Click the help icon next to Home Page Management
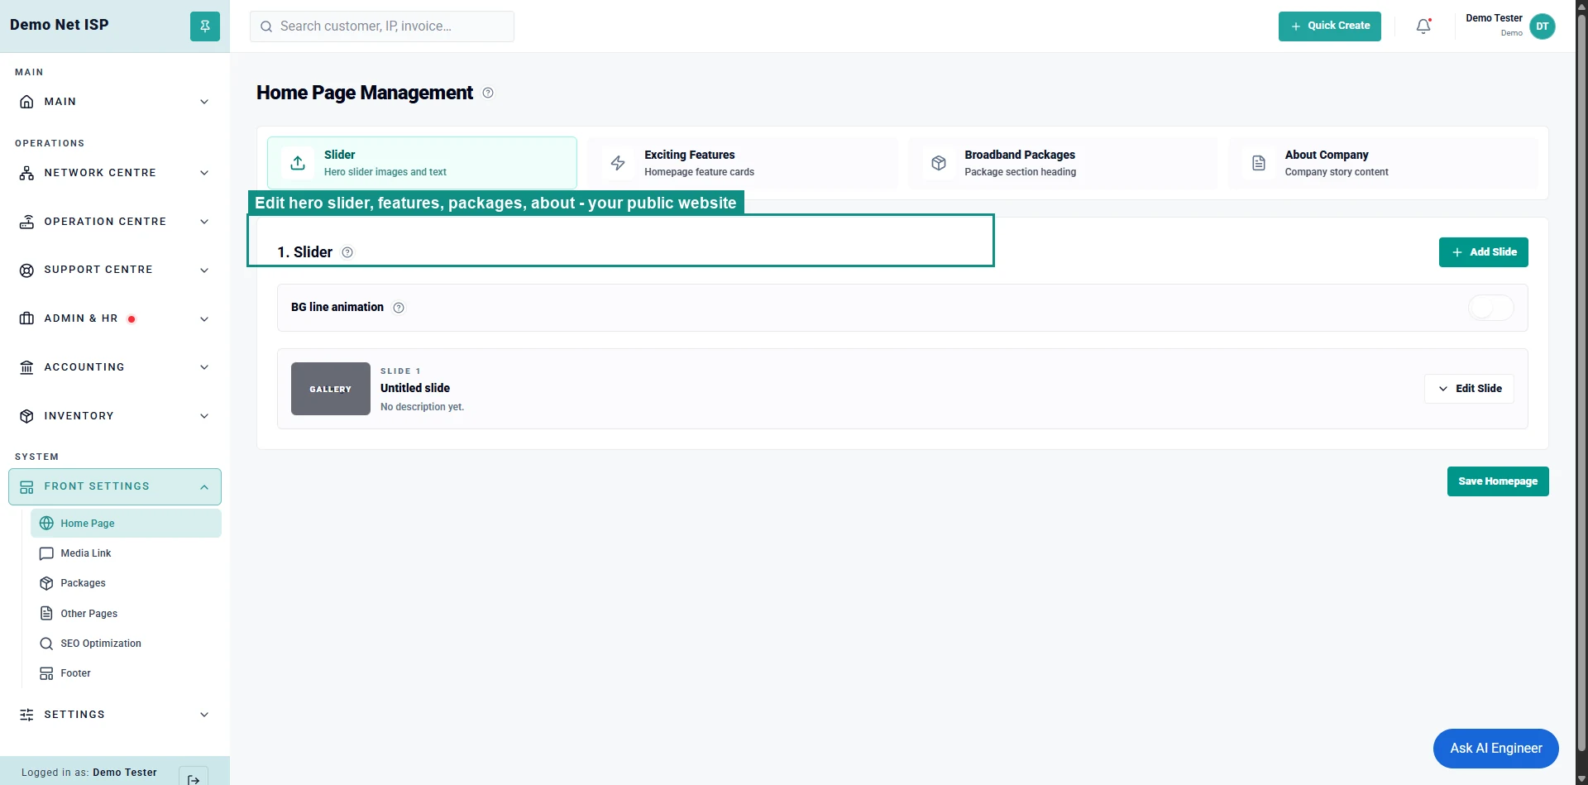The width and height of the screenshot is (1588, 785). pos(488,93)
